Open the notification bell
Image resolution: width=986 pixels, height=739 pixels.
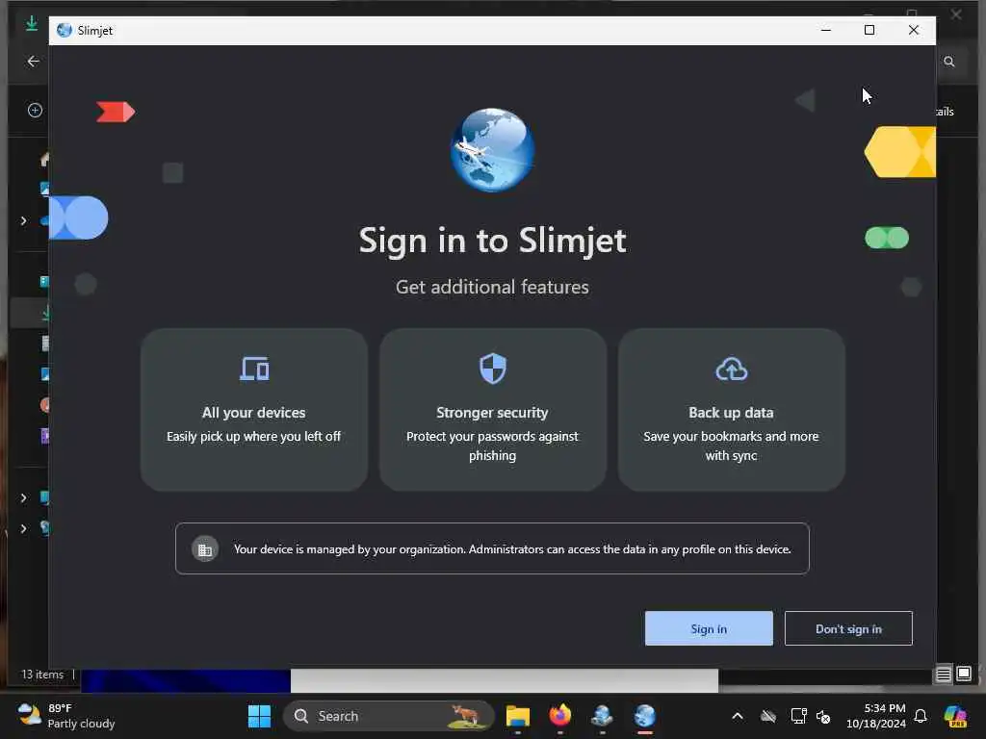coord(921,716)
